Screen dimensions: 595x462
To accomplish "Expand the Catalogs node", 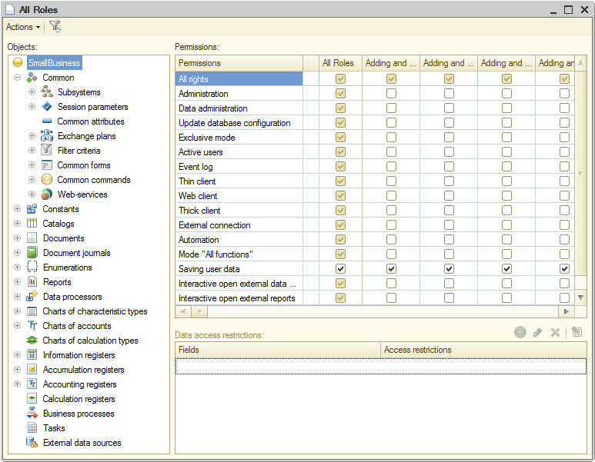I will tap(17, 223).
